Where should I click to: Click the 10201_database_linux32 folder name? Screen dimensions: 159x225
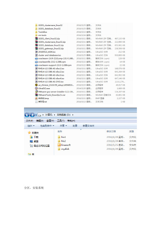click(x=49, y=29)
